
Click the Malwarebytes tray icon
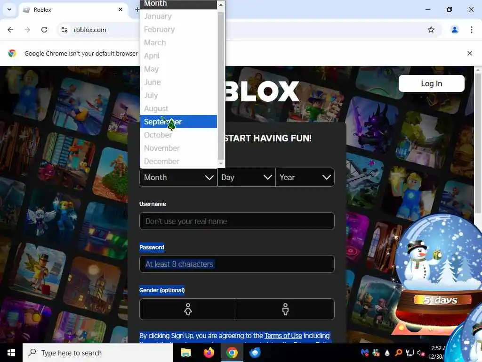click(x=365, y=353)
